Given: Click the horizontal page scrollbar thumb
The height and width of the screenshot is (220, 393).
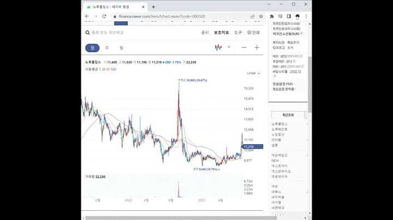Looking at the screenshot, I should (x=181, y=218).
